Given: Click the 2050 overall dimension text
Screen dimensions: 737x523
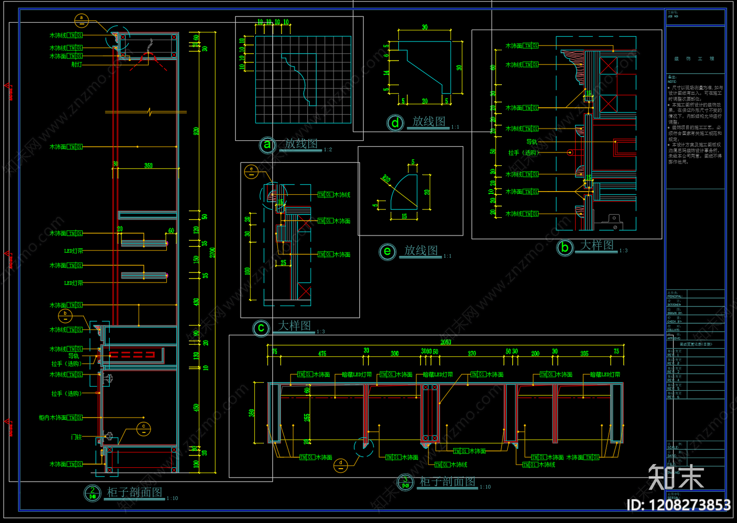Looking at the screenshot, I should pos(445,342).
